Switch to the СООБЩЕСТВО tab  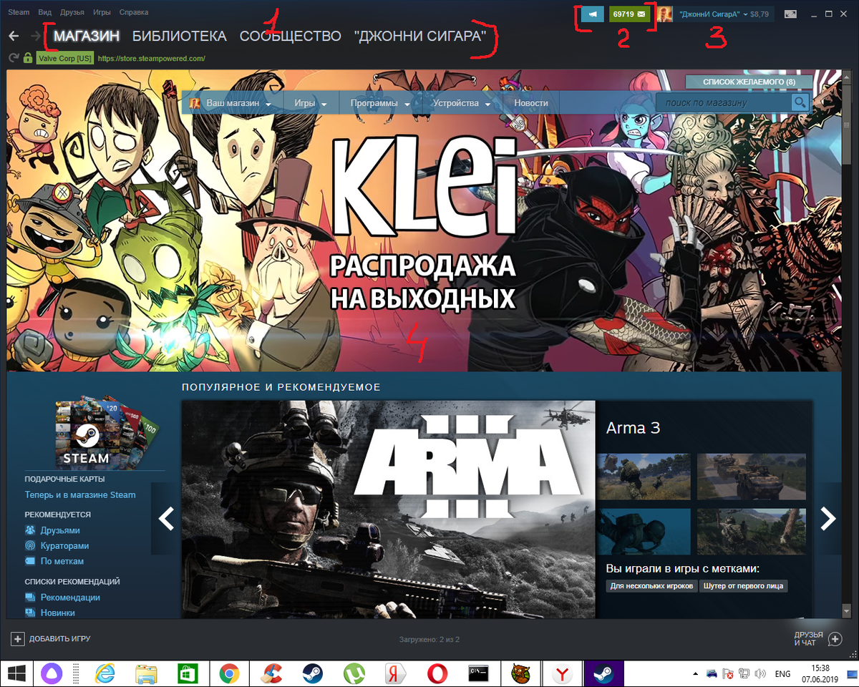[x=290, y=36]
